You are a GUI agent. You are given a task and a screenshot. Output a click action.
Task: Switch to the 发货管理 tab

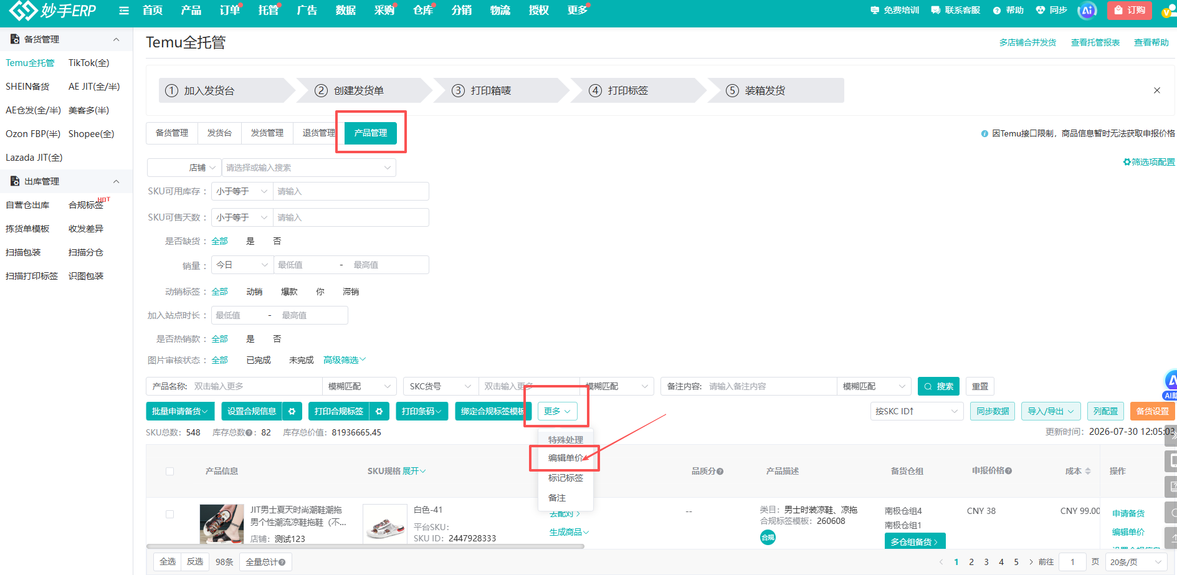[x=267, y=133]
